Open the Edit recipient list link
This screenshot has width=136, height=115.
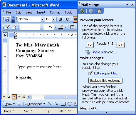click(107, 73)
